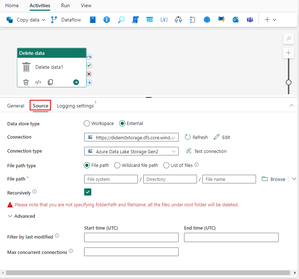Add a Notebook activity from the toolbar

coord(92,20)
